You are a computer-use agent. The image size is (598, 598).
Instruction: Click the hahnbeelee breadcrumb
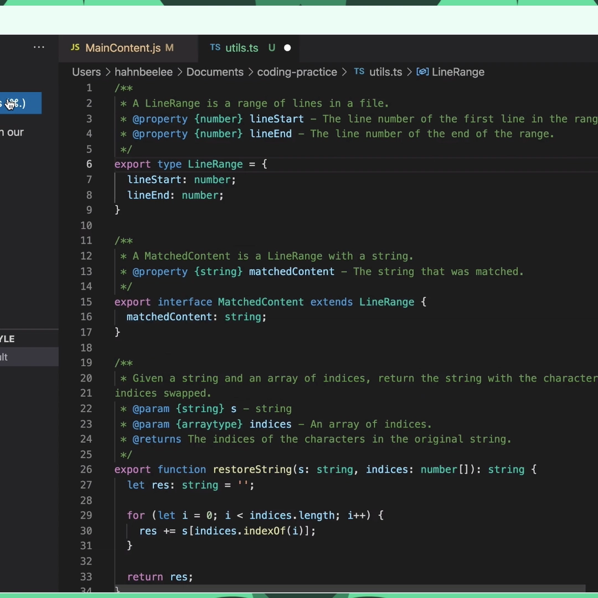[x=143, y=72]
